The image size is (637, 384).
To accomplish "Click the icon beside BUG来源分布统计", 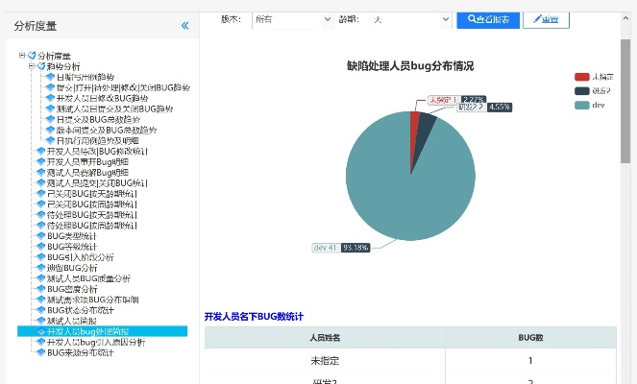I will (x=40, y=352).
